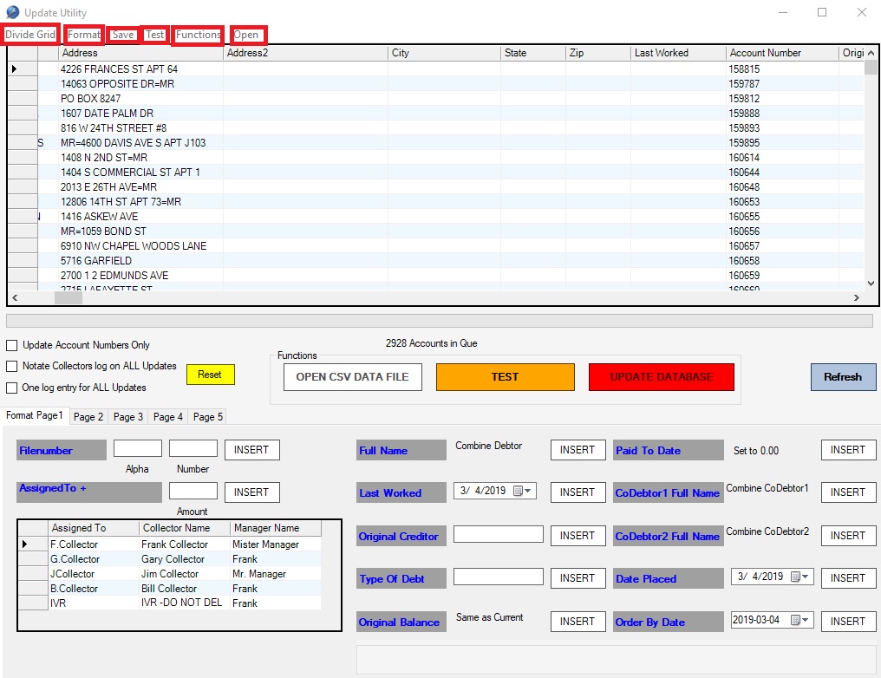Select account number 159787 cell
This screenshot has height=678, width=881.
click(x=783, y=84)
